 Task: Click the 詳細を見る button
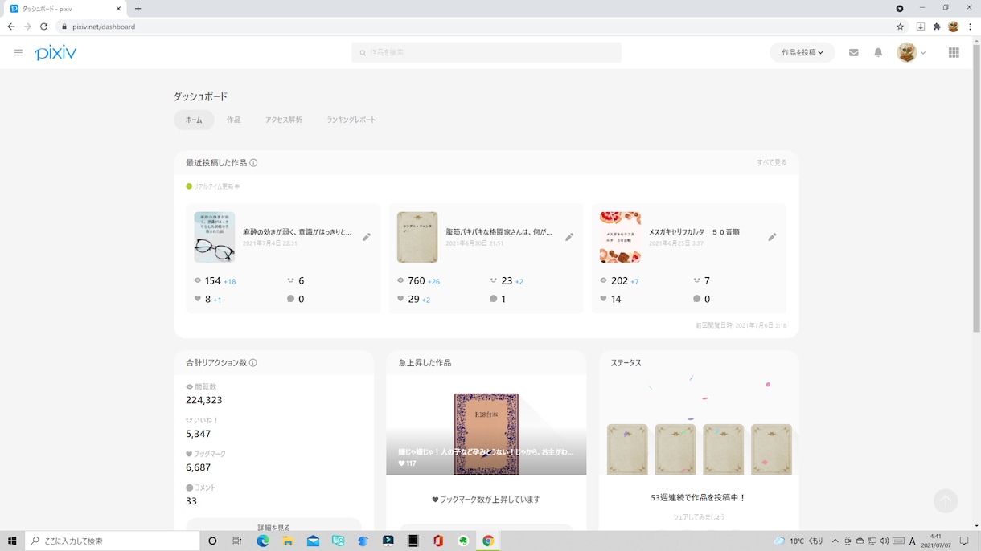click(273, 527)
